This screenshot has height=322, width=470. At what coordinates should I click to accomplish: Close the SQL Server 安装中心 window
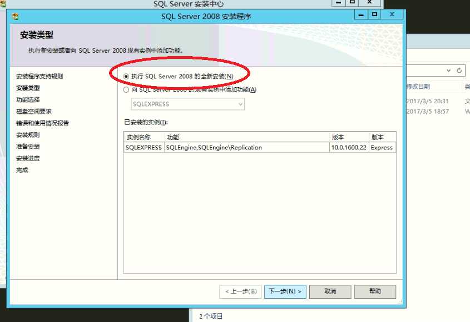[370, 3]
